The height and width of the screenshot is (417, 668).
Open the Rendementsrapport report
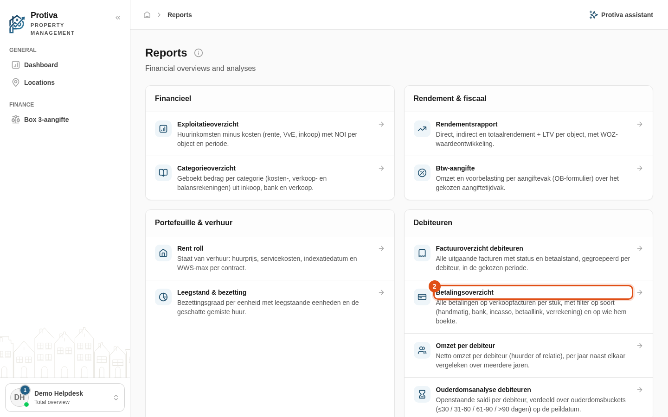[x=528, y=134]
